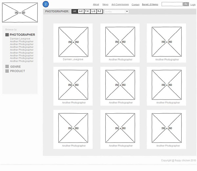Filter photographers by A-E
This screenshot has height=171, width=197.
click(81, 11)
